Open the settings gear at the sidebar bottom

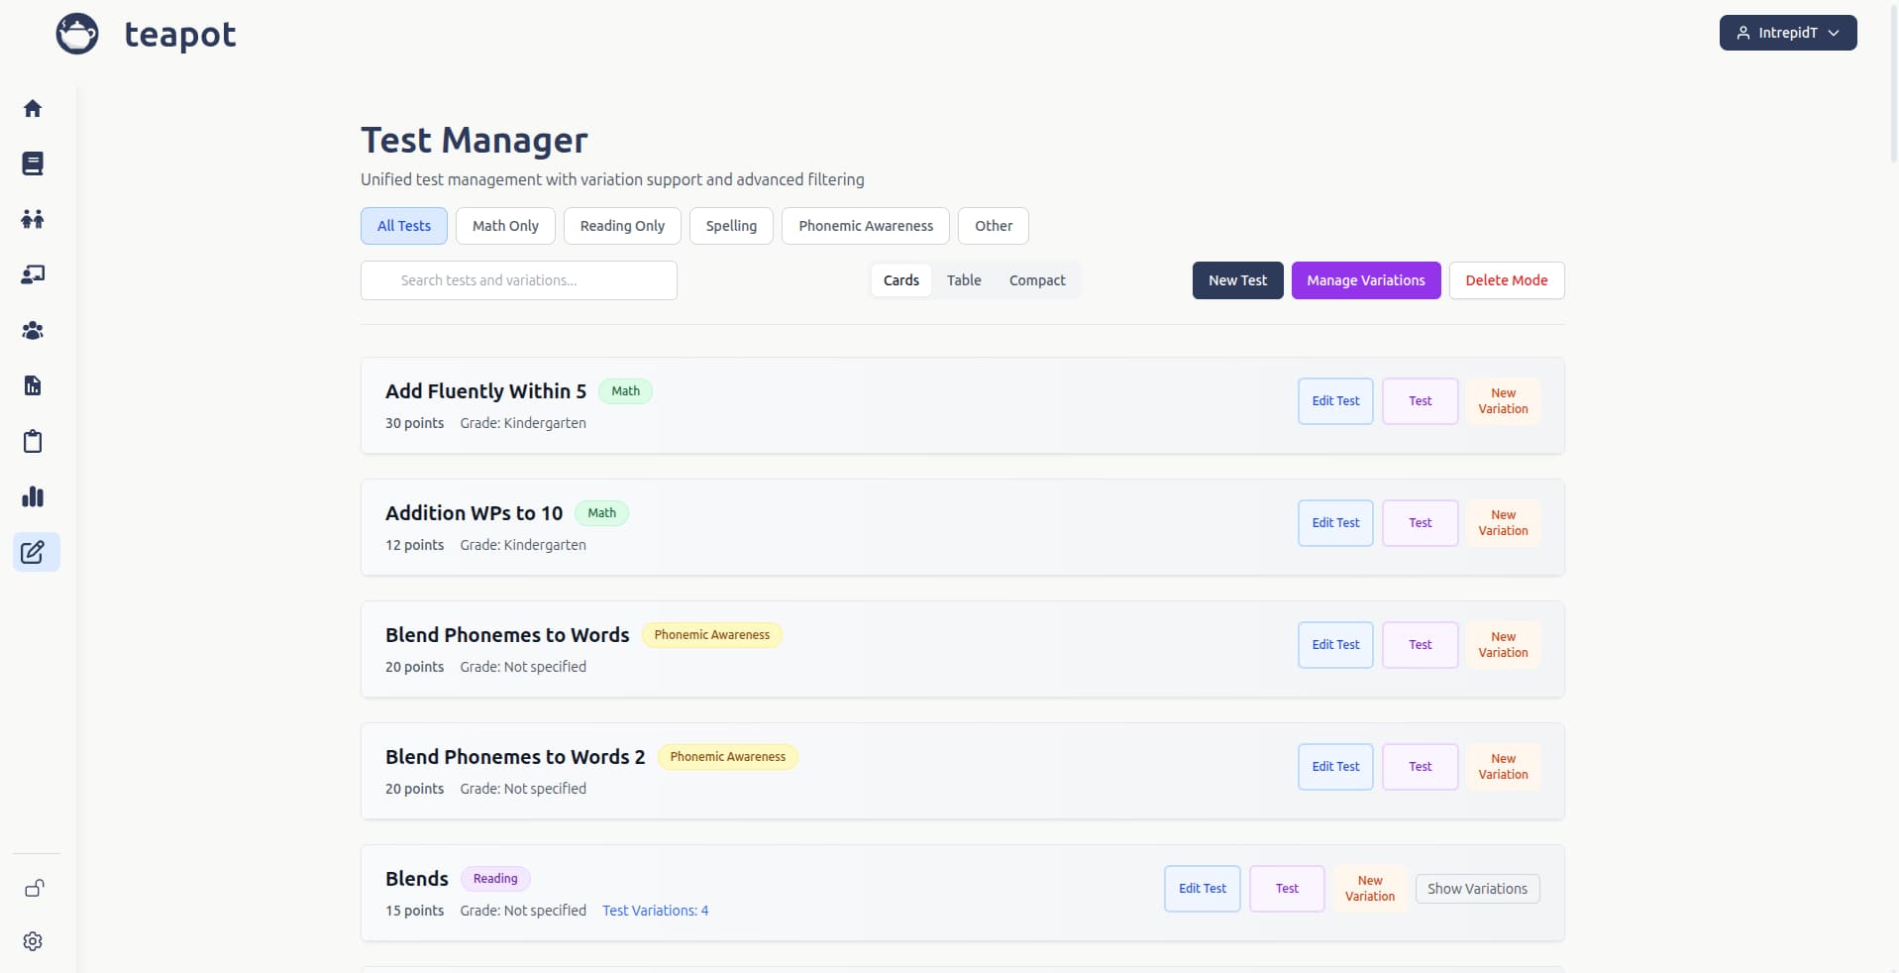click(33, 941)
